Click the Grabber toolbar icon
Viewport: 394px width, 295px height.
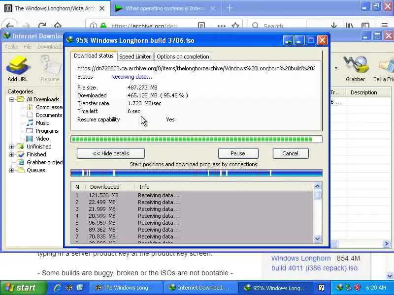click(355, 66)
